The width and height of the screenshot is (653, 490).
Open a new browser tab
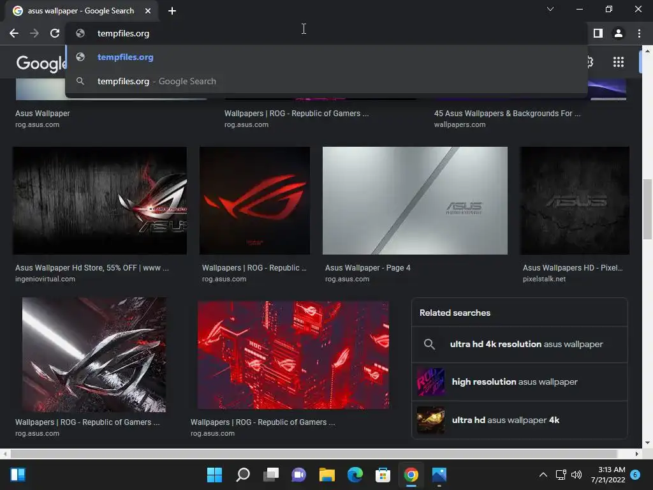tap(172, 11)
